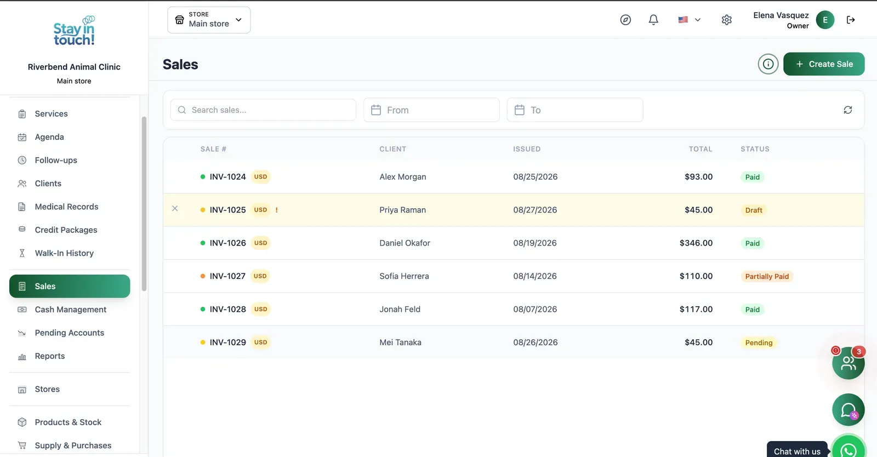Open the team chat floating icon
This screenshot has width=877, height=457.
click(x=848, y=363)
